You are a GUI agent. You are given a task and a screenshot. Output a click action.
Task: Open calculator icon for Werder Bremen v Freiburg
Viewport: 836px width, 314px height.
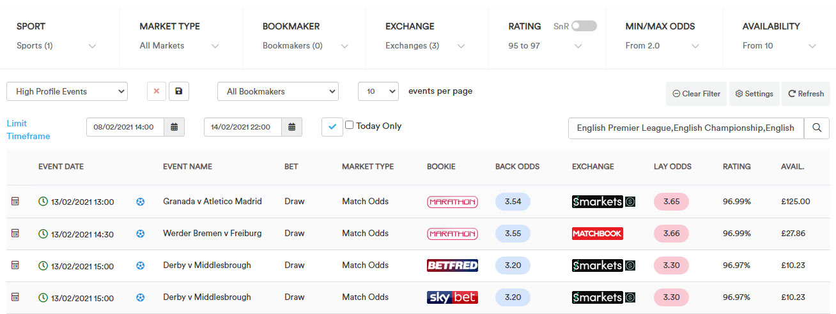15,234
